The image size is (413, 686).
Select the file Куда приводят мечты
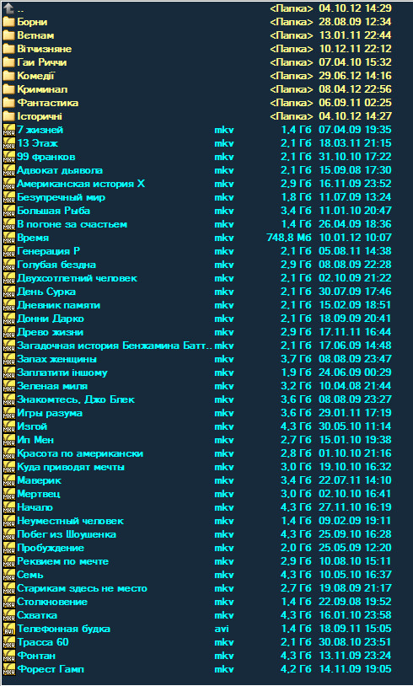(x=71, y=468)
